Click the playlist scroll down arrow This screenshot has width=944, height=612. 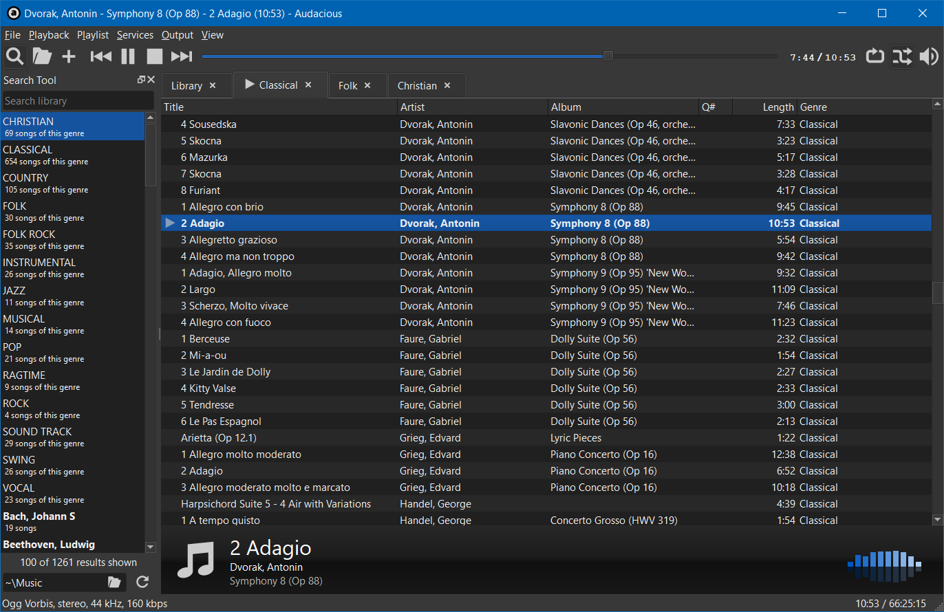tap(937, 519)
